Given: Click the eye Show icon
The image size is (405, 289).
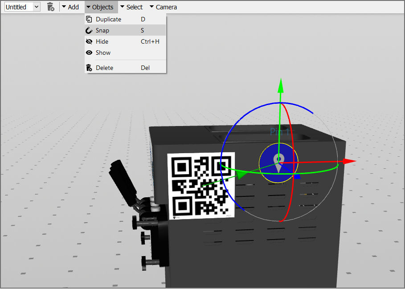Looking at the screenshot, I should coord(89,53).
